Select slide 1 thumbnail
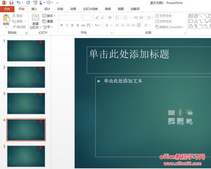The width and height of the screenshot is (211, 169). tap(26, 51)
